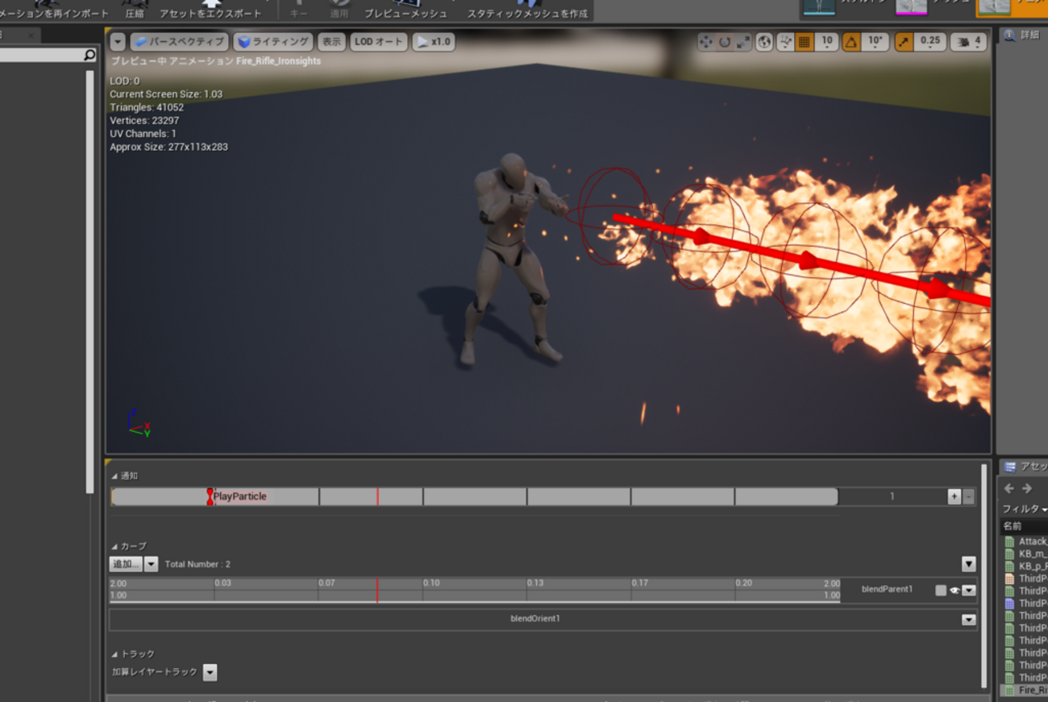Select the scale gizmo tool in viewport
This screenshot has width=1048, height=702.
743,42
